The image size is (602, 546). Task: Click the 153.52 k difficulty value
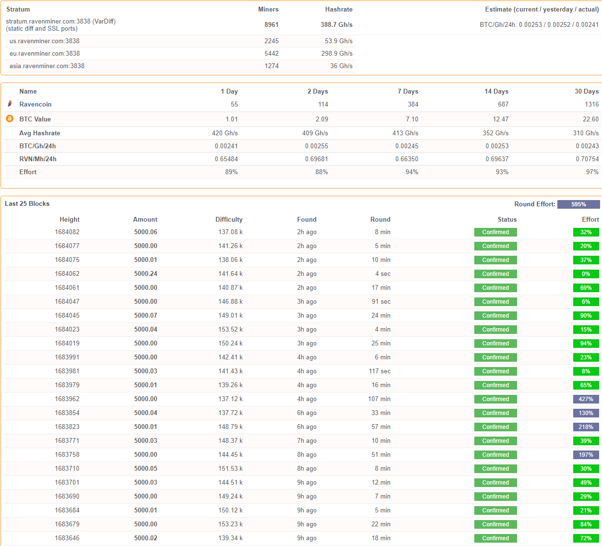pyautogui.click(x=230, y=329)
